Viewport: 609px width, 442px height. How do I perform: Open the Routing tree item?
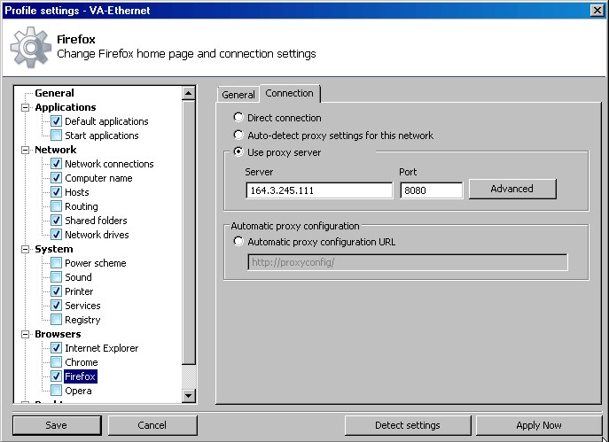(82, 206)
